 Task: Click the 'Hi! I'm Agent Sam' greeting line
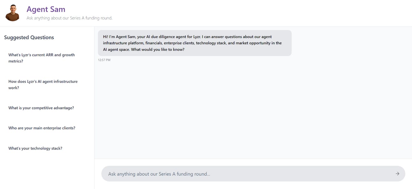[188, 37]
